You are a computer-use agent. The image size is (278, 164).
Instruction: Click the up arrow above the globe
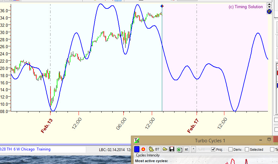pos(269,4)
